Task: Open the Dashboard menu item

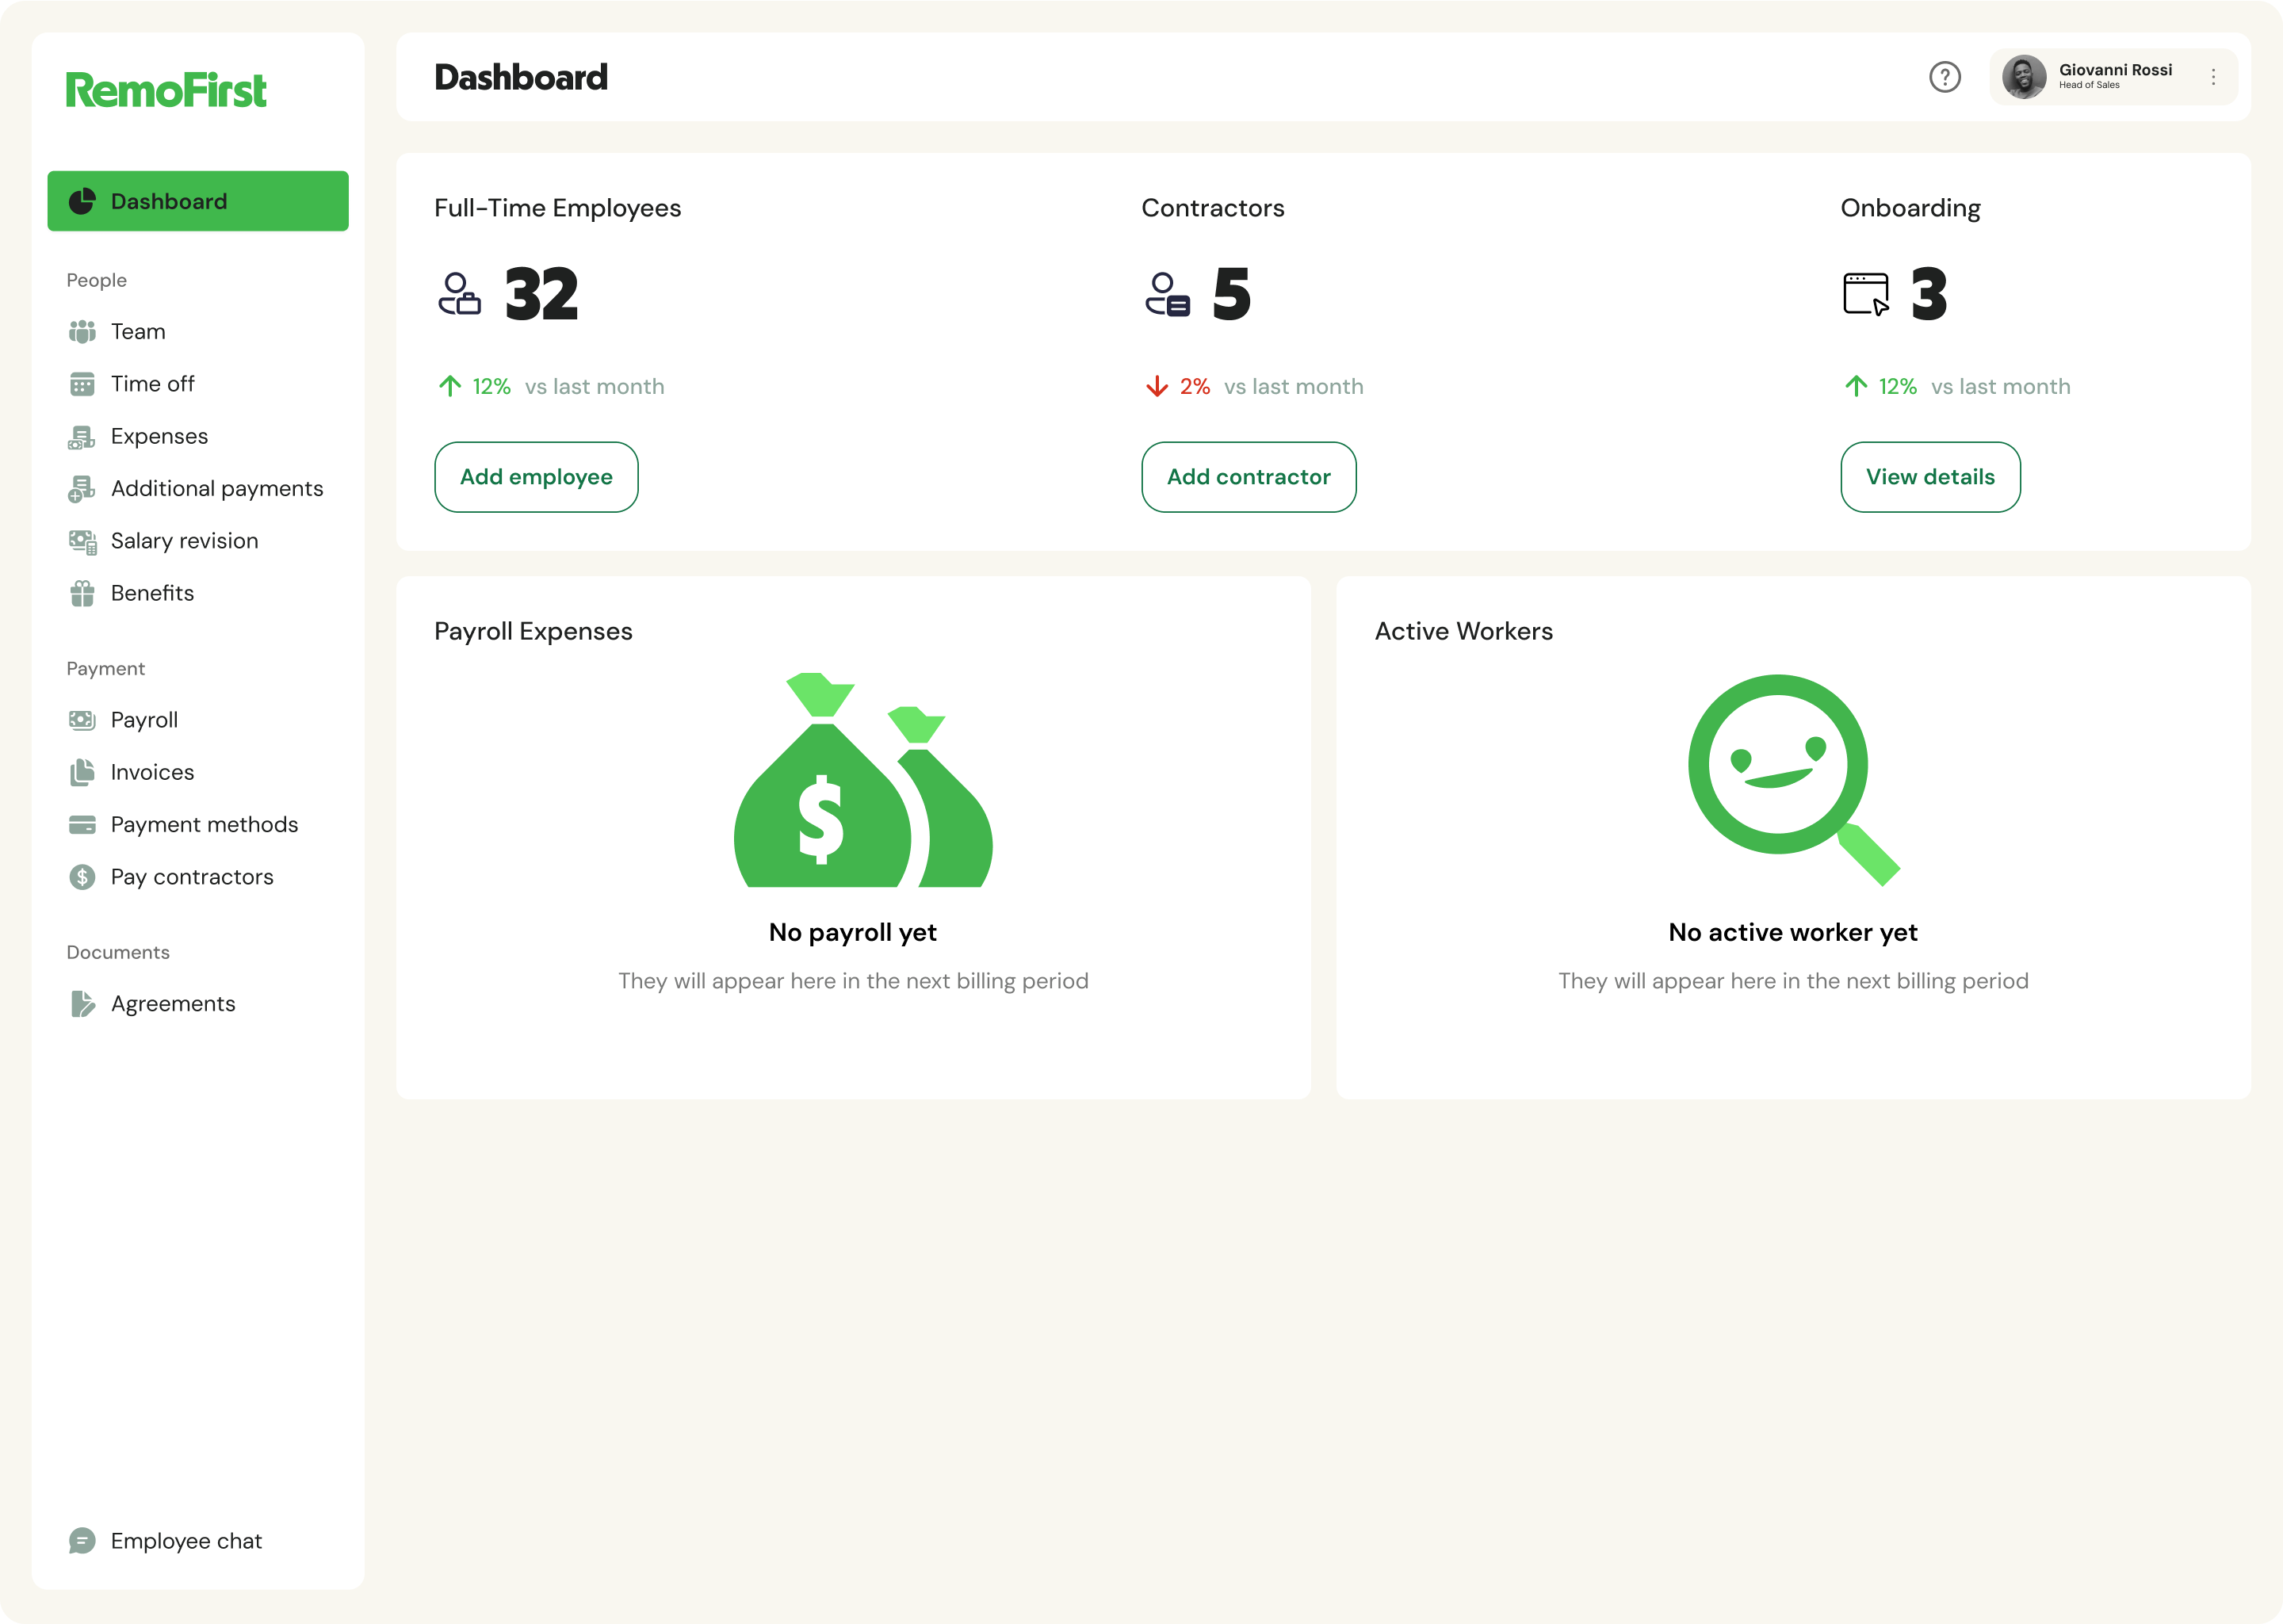Action: pos(198,201)
